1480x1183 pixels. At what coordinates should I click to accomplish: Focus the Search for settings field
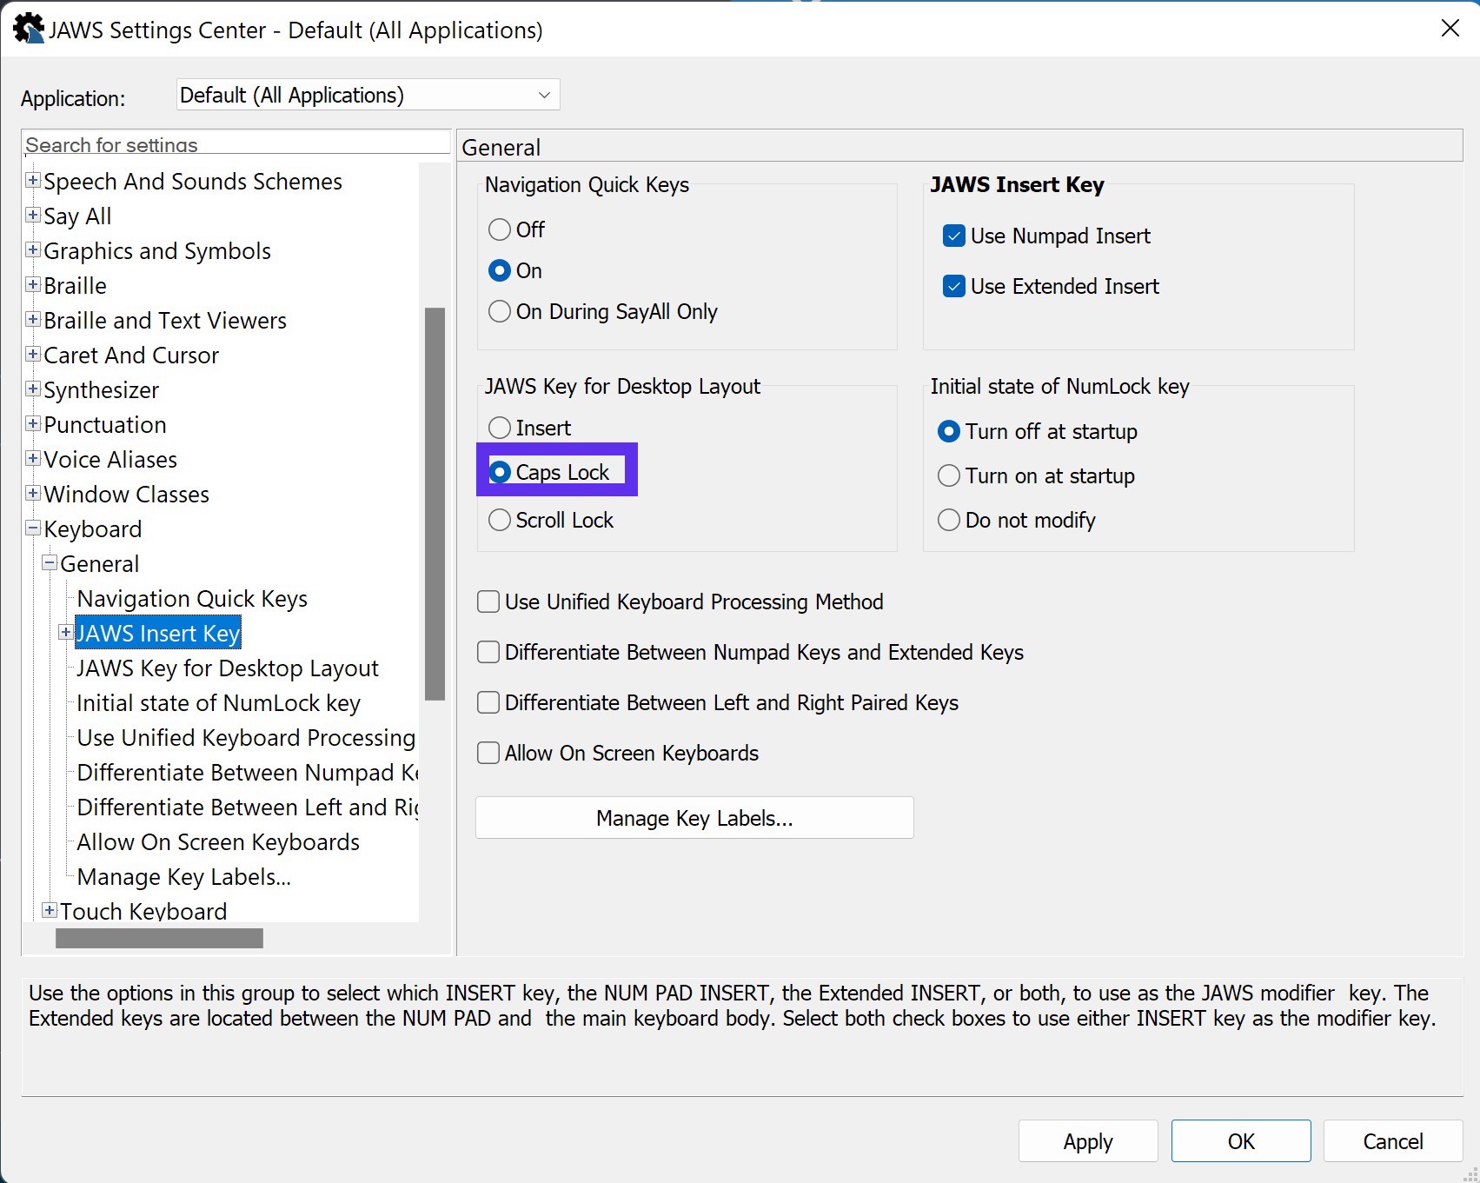[x=235, y=144]
